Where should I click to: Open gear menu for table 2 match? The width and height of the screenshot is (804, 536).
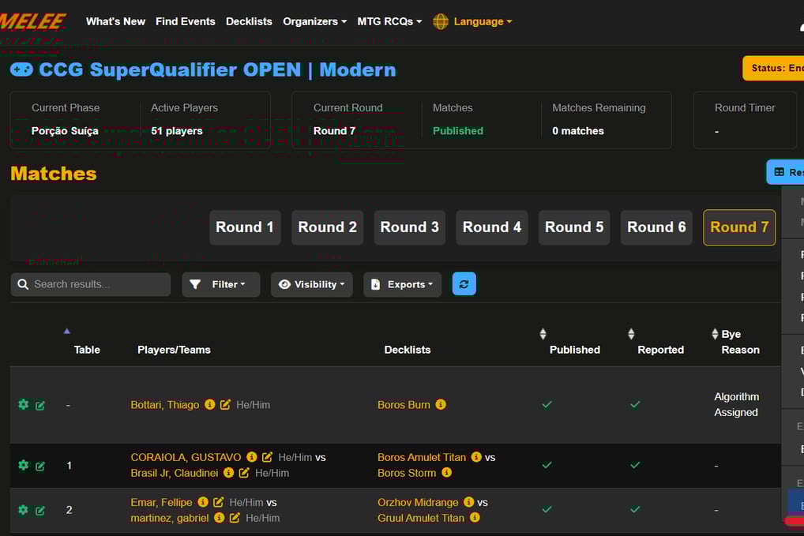point(24,509)
